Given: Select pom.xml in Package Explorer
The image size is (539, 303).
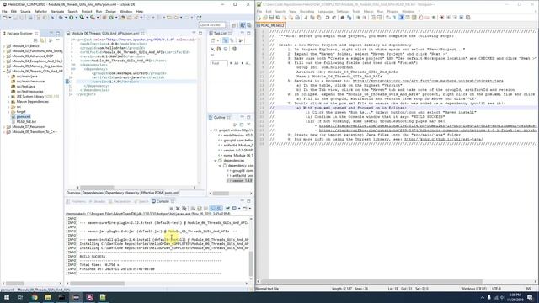Looking at the screenshot, I should (24, 116).
